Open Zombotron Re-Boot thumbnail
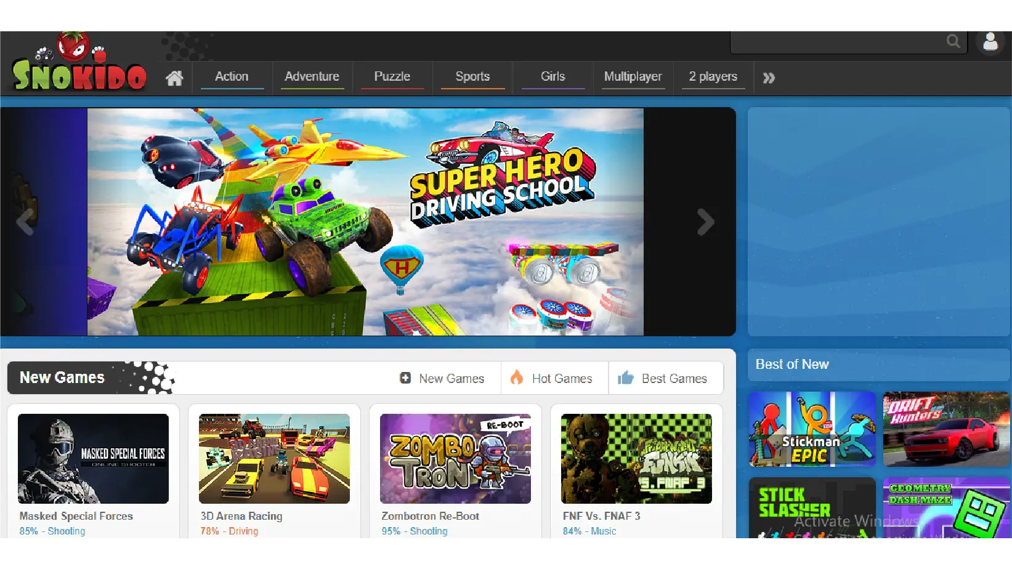Screen dimensions: 1012x569 pos(455,459)
